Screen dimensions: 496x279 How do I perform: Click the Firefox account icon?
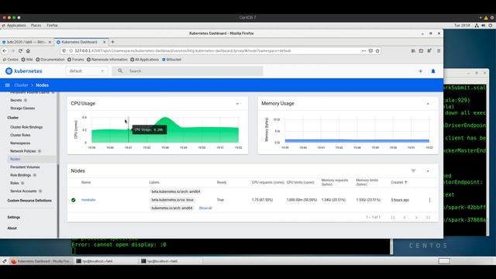(429, 50)
